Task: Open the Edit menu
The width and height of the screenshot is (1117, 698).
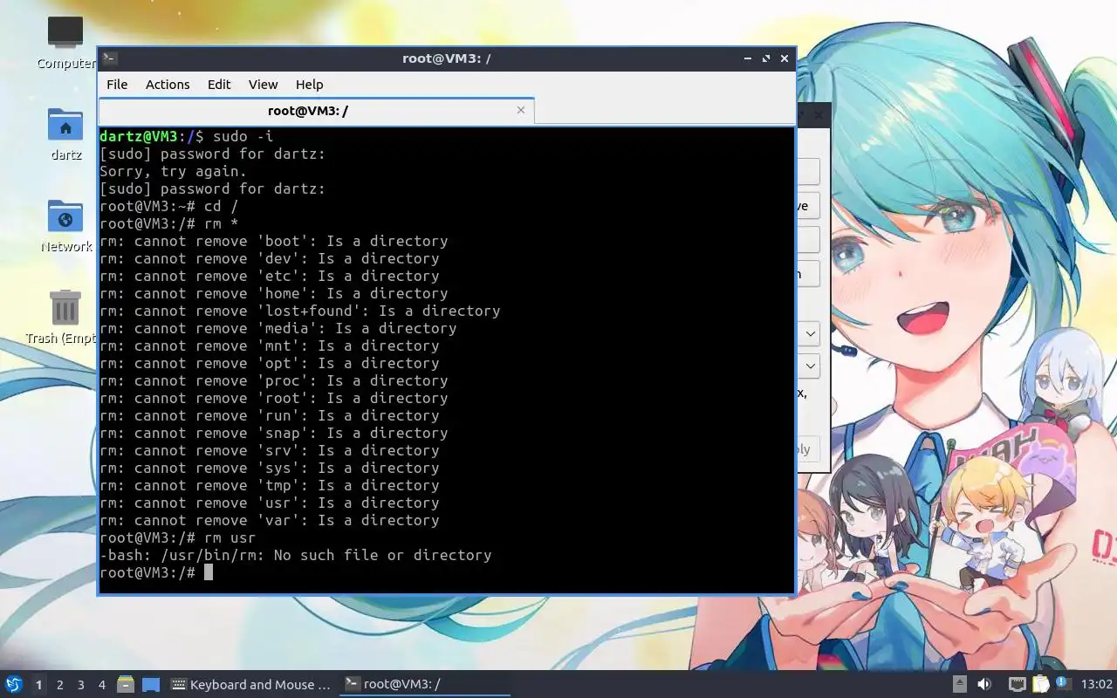Action: pos(219,85)
